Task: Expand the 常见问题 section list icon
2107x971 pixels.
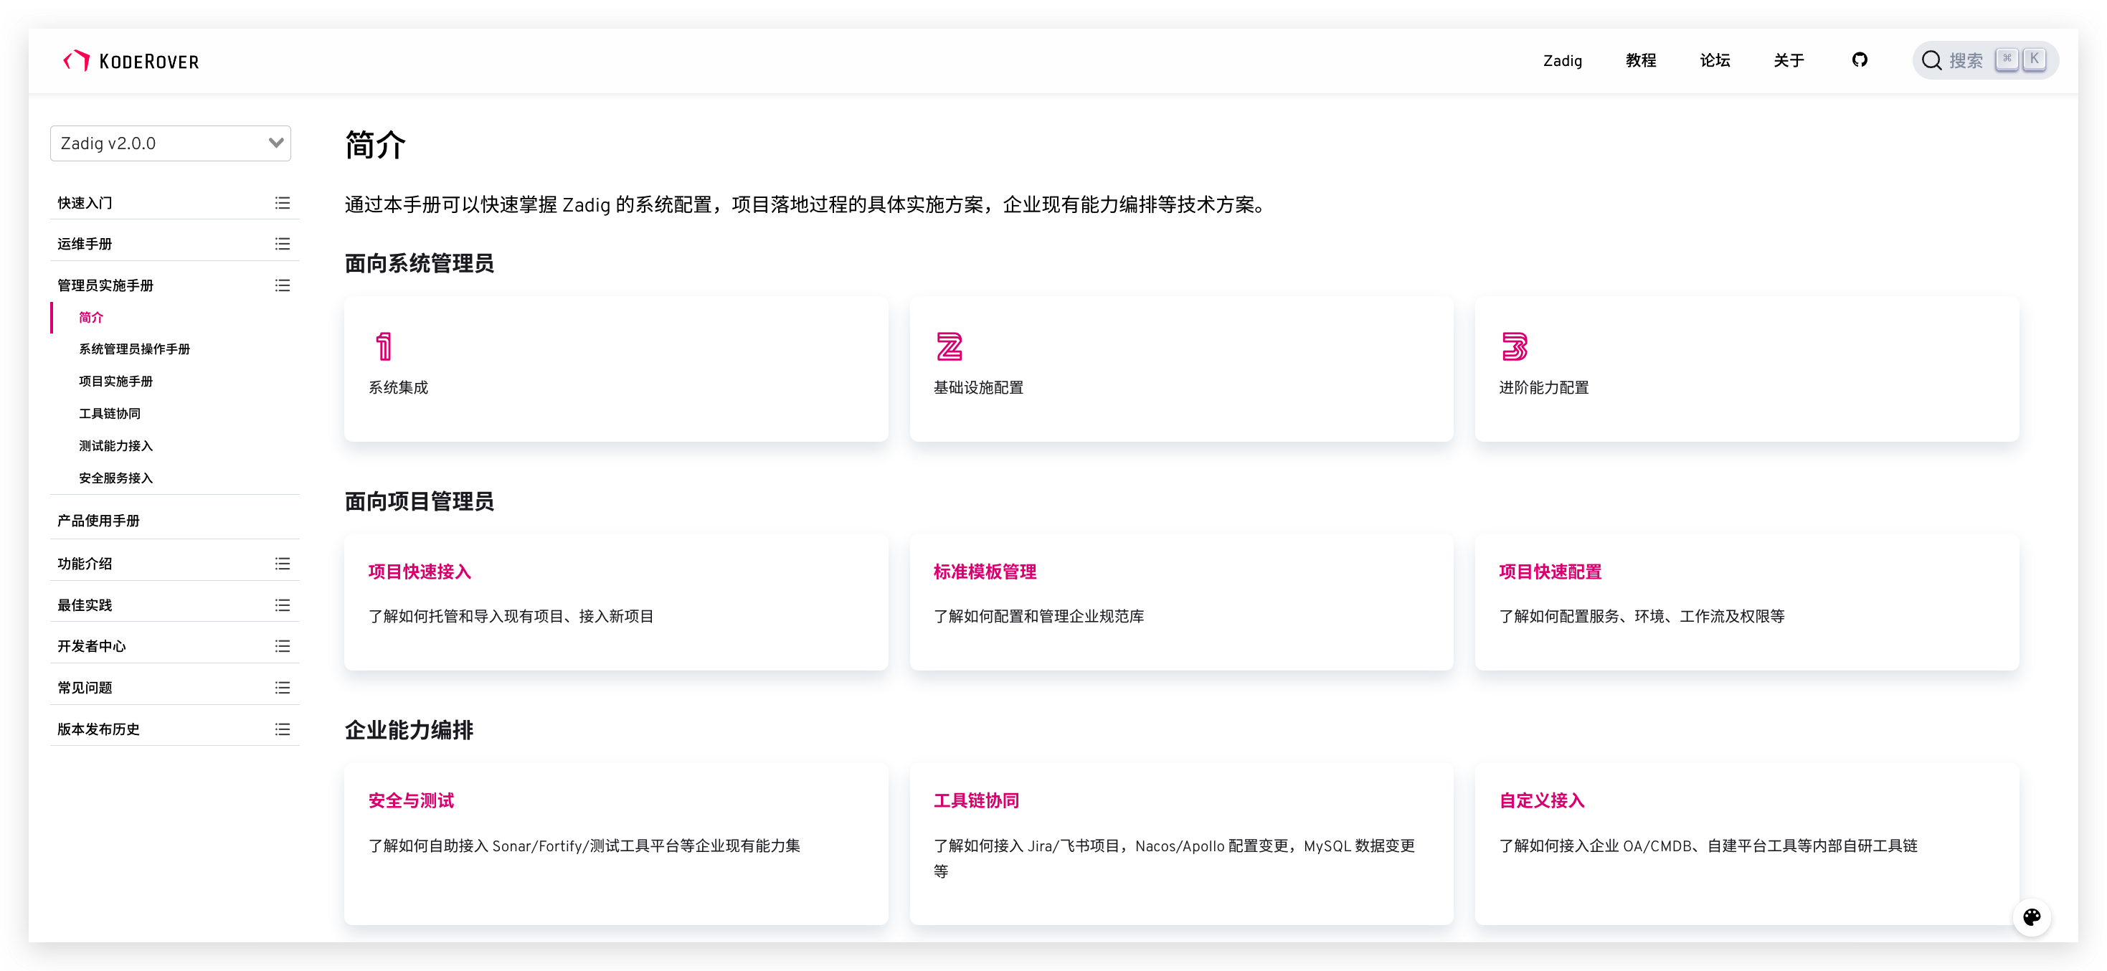Action: point(282,688)
